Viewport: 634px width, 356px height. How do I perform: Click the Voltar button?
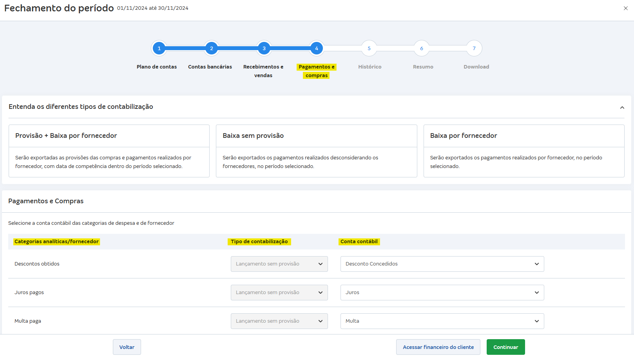127,347
